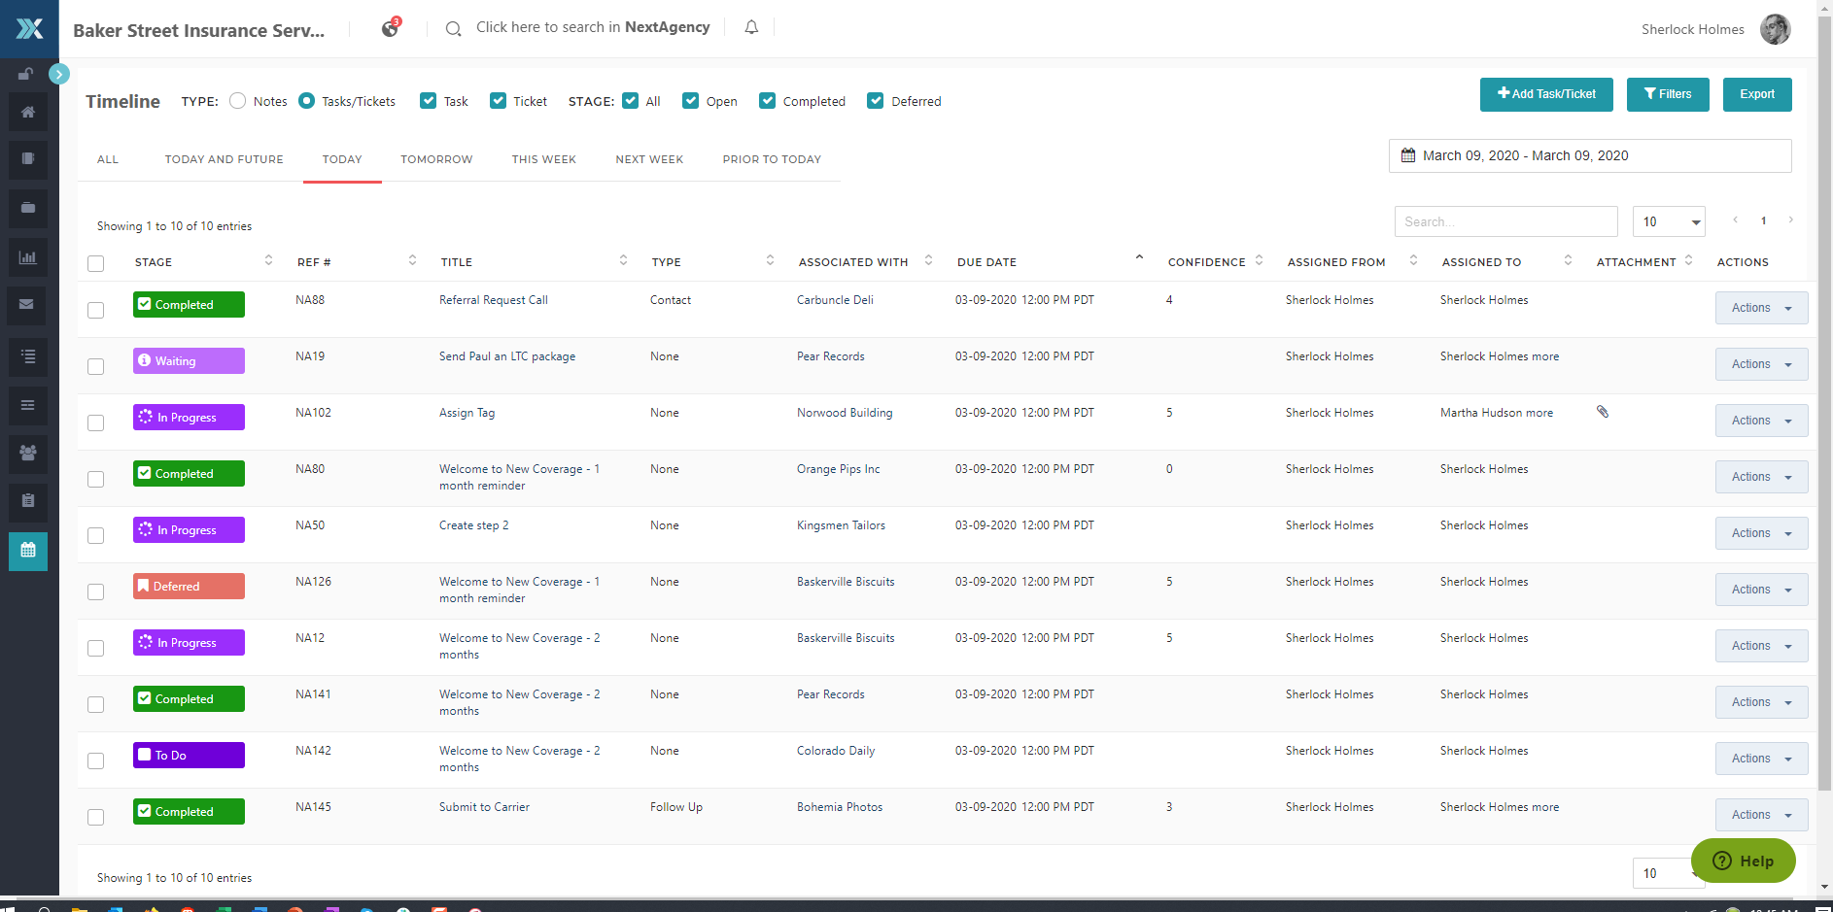Expand the Actions dropdown for NA145 row
This screenshot has width=1833, height=912.
click(1760, 815)
